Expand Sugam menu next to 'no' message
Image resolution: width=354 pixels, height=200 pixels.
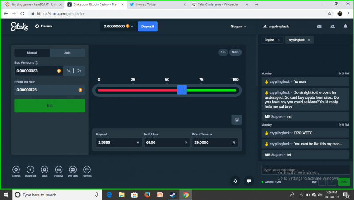pos(285,117)
